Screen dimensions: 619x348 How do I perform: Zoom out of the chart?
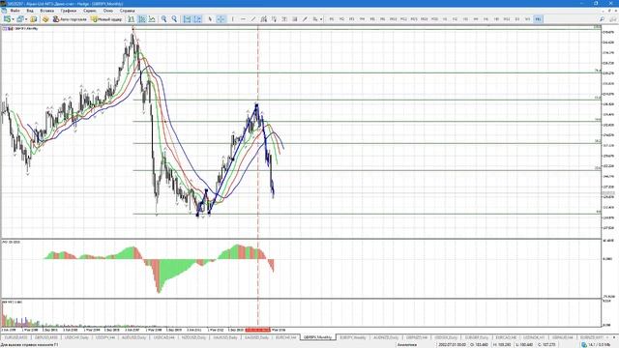174,19
